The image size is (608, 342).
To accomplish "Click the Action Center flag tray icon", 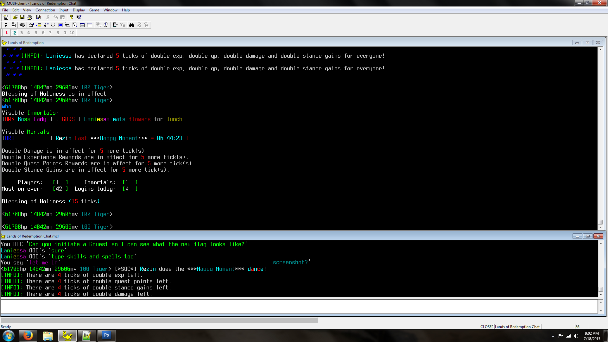I will point(561,336).
